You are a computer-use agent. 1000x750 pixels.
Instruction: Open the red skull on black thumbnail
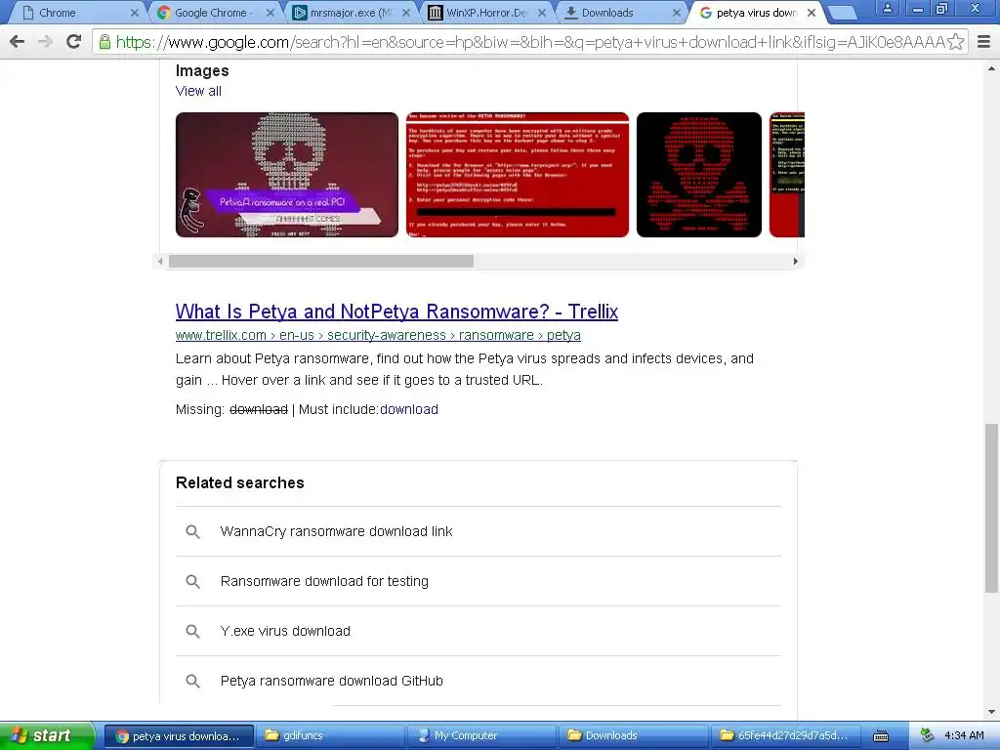pyautogui.click(x=699, y=175)
